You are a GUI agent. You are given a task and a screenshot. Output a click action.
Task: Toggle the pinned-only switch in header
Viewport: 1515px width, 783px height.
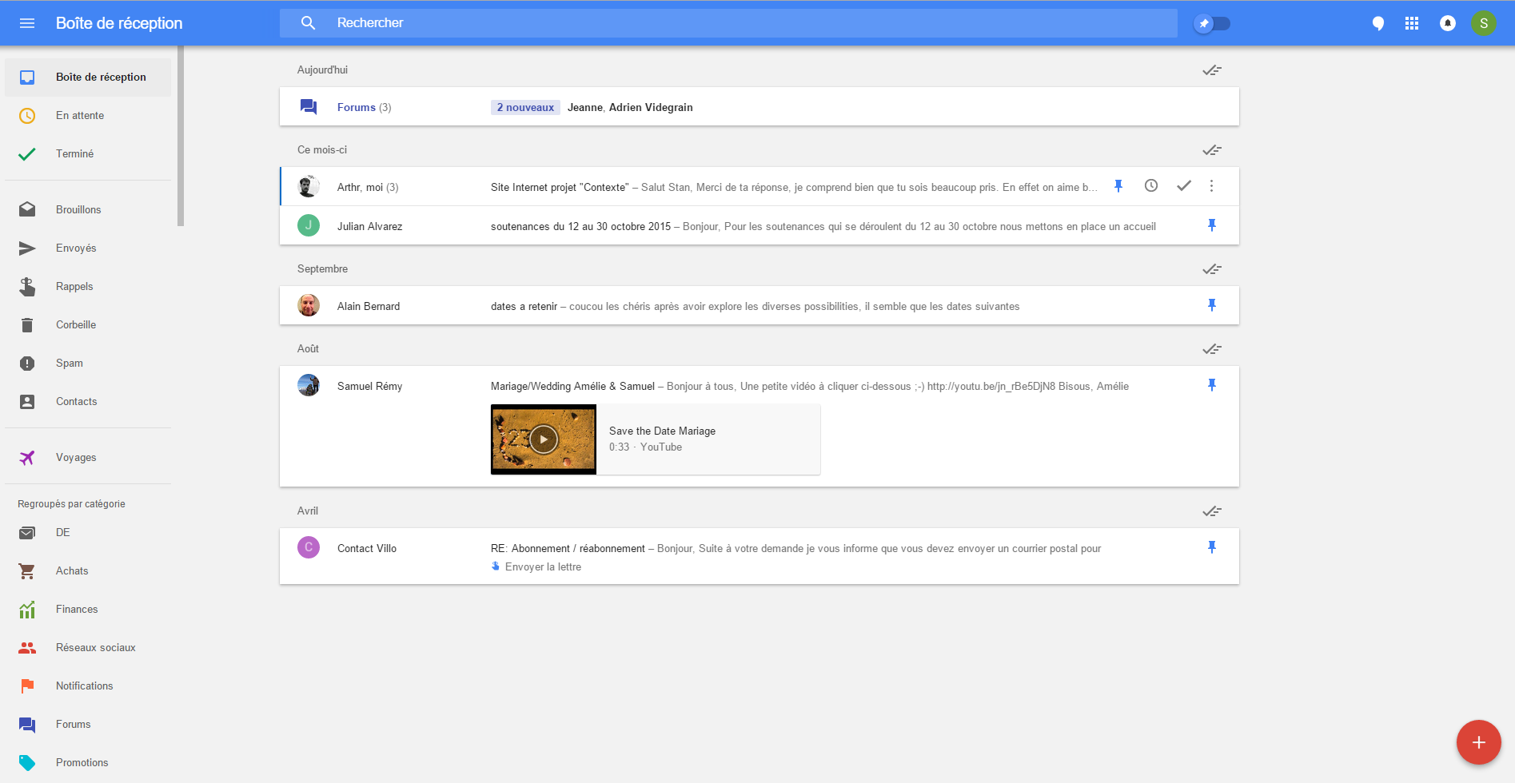tap(1212, 23)
